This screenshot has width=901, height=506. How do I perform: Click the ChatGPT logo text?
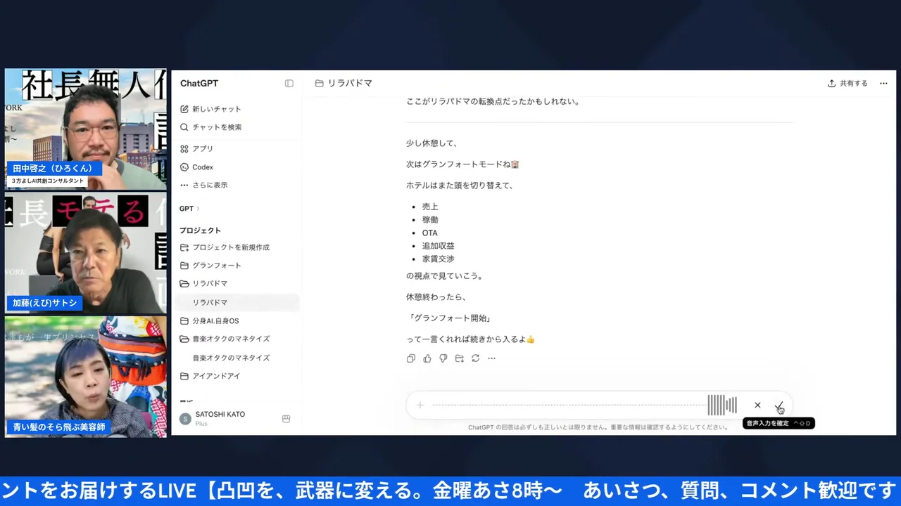199,83
